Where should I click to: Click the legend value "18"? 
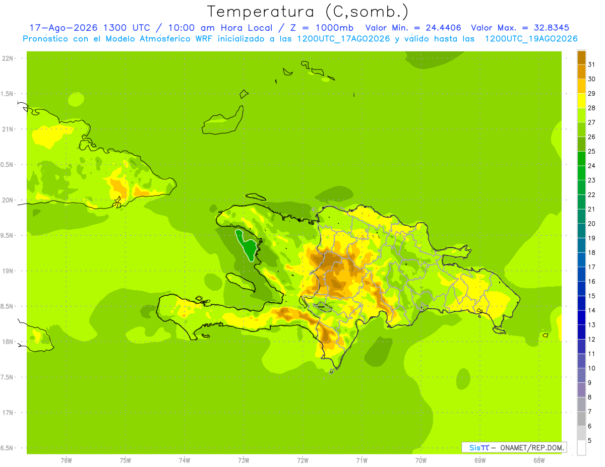[x=591, y=252]
